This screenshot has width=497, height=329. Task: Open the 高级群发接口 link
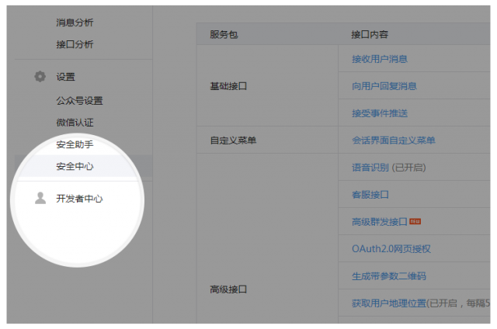[379, 222]
